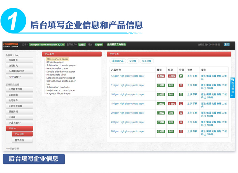The image size is (238, 173).
Task: Toggle 会员 status for 160gsm paper
Action: 181,95
